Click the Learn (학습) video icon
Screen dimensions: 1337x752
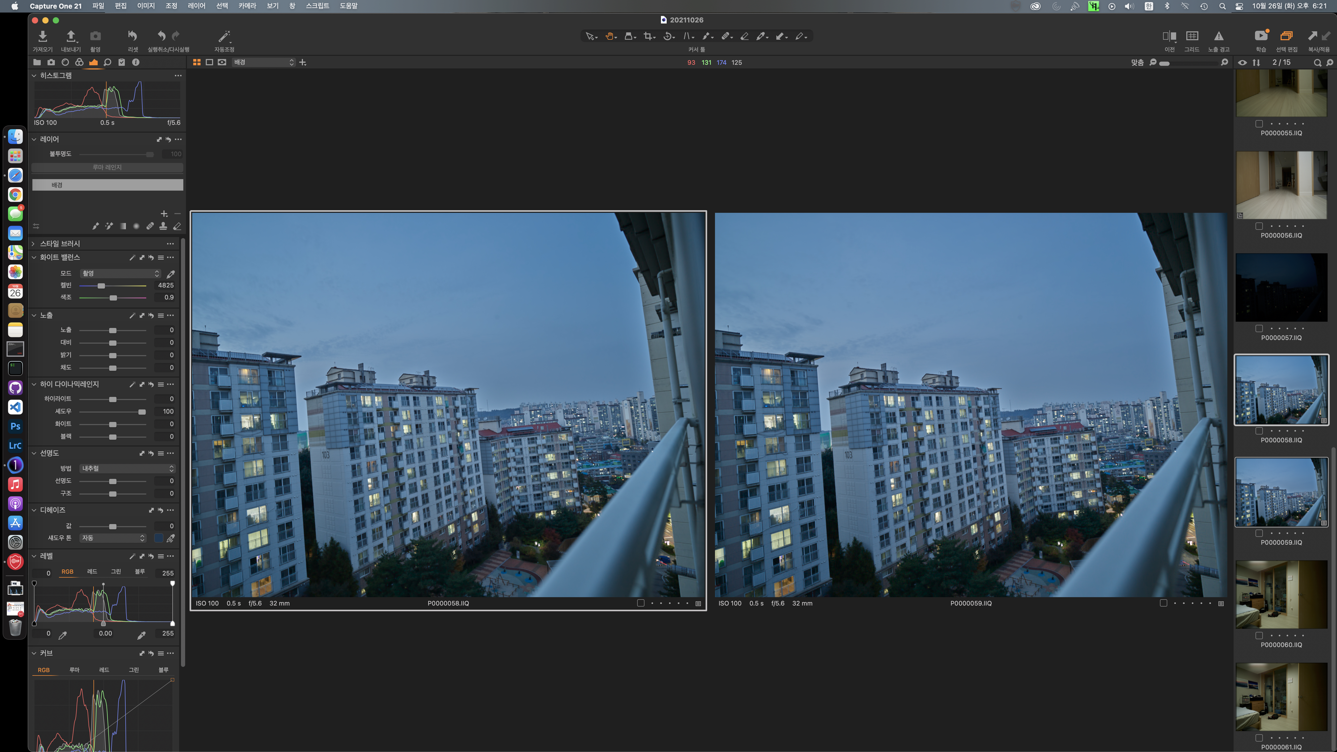[1261, 36]
